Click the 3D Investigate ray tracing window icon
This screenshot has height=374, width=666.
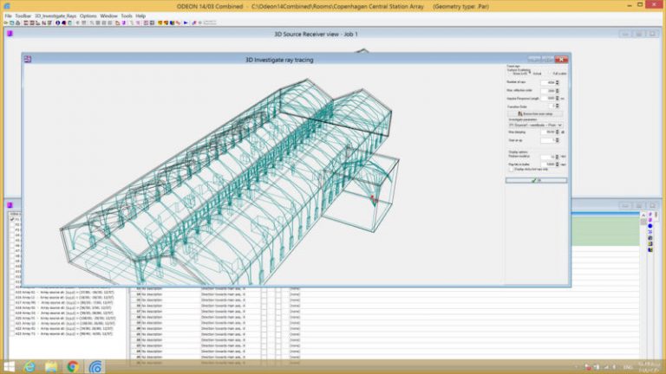tap(29, 60)
